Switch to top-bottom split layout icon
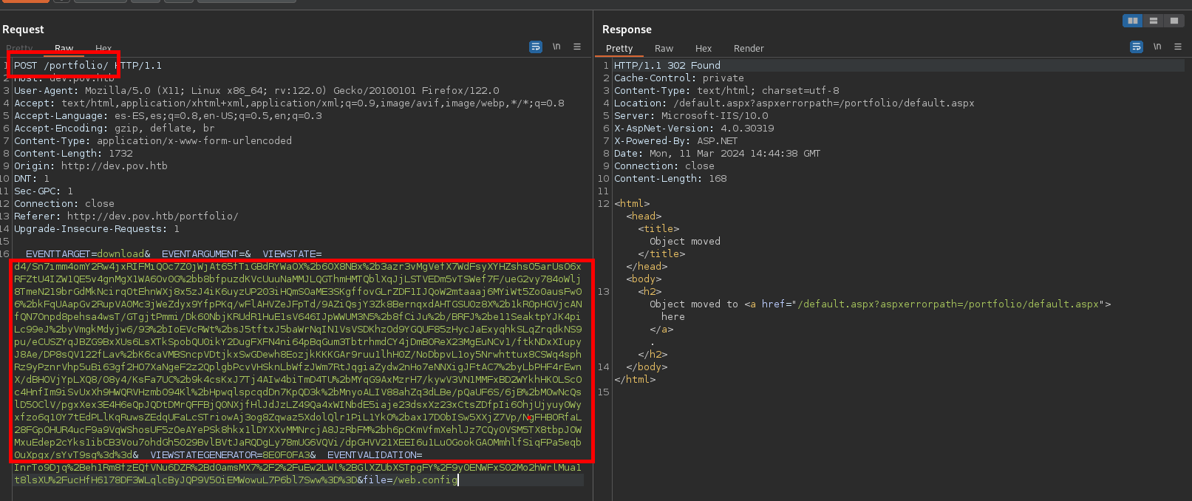The height and width of the screenshot is (501, 1192). [1153, 21]
